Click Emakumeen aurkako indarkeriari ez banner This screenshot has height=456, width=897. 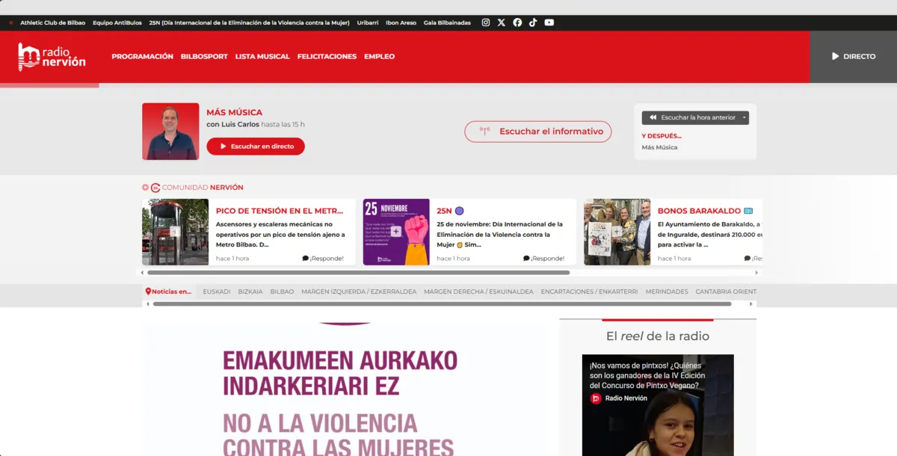[345, 389]
